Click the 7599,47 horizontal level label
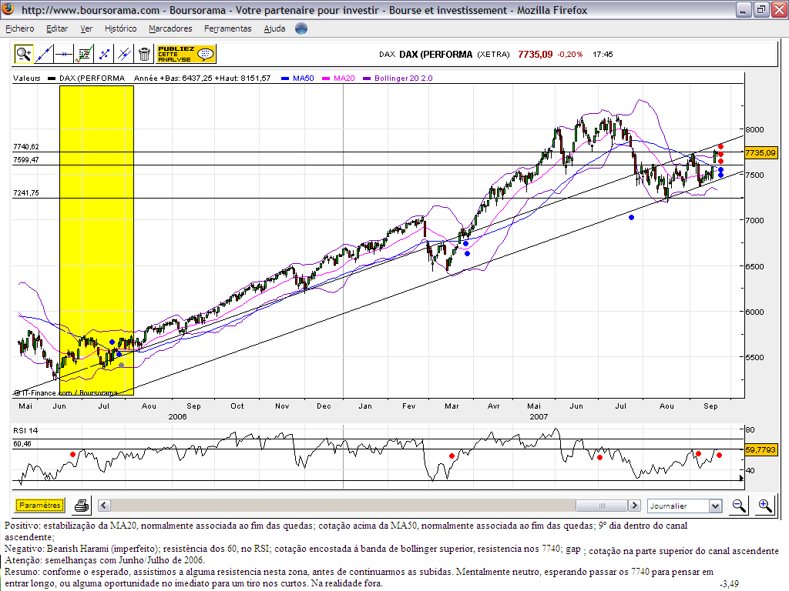789x591 pixels. tap(26, 160)
